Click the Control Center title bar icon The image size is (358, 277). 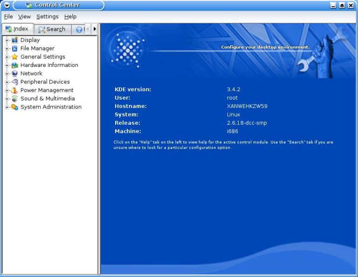pyautogui.click(x=29, y=5)
